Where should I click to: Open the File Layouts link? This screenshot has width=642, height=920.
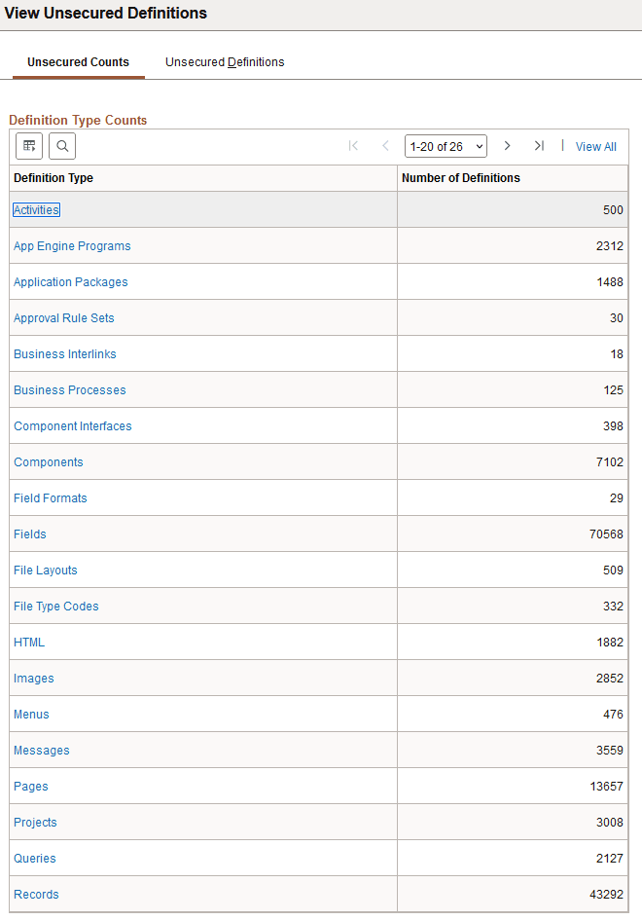(x=45, y=570)
